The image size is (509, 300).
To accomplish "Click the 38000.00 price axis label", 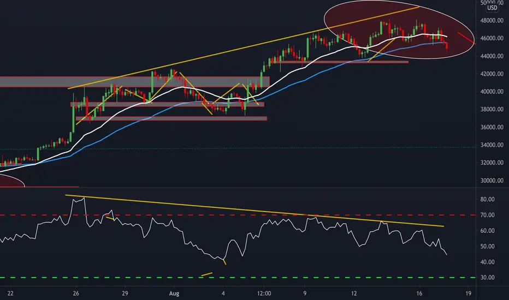I will click(x=492, y=109).
